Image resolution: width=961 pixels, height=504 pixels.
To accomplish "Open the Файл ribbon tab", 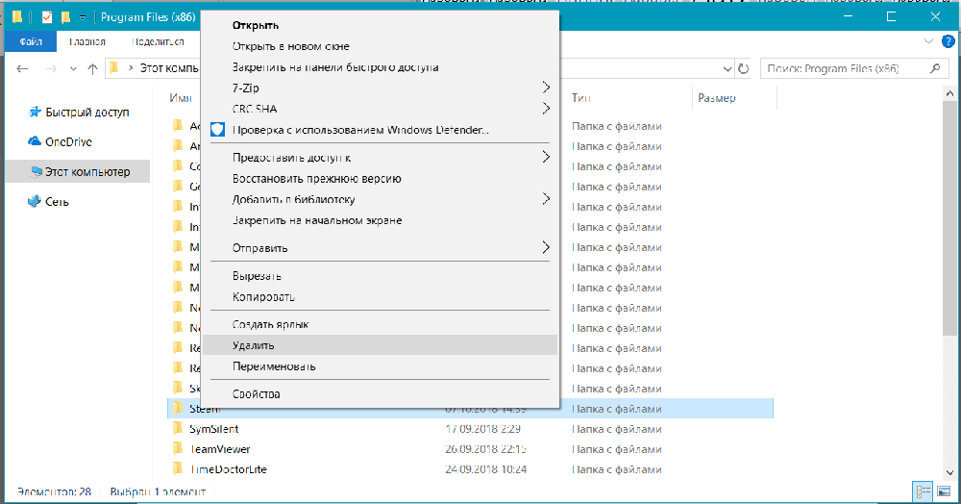I will click(30, 42).
